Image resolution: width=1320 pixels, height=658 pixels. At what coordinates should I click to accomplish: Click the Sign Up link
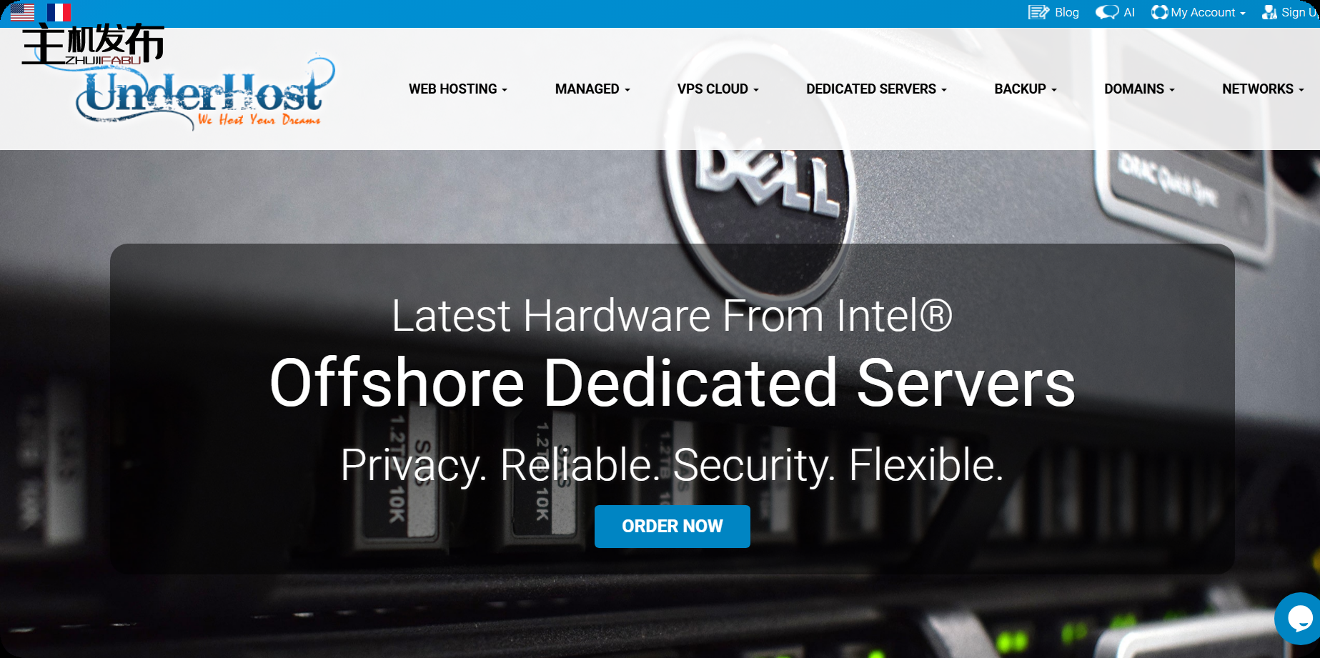pos(1300,12)
